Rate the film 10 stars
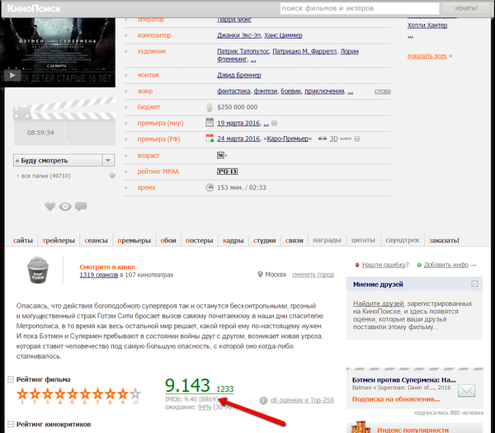Image resolution: width=495 pixels, height=433 pixels. click(135, 393)
